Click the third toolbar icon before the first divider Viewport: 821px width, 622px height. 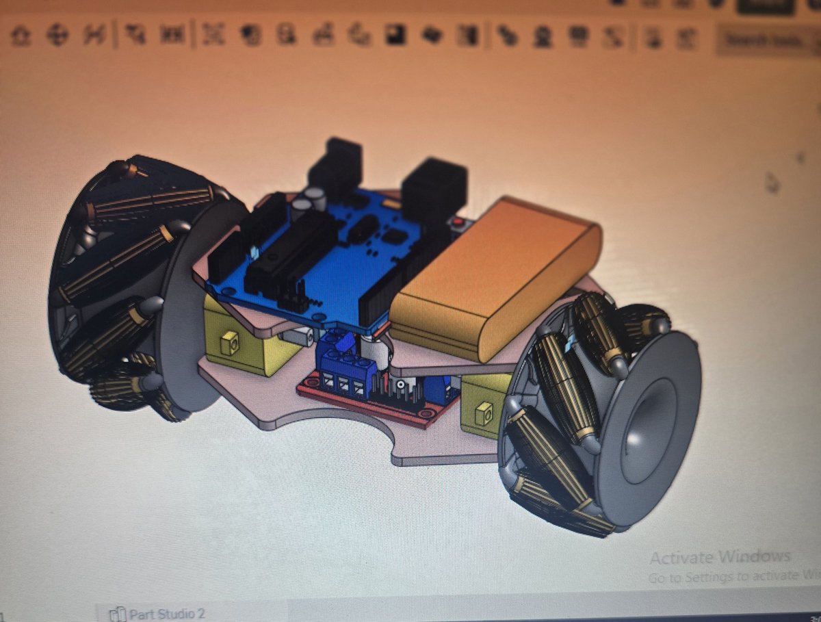pos(94,35)
